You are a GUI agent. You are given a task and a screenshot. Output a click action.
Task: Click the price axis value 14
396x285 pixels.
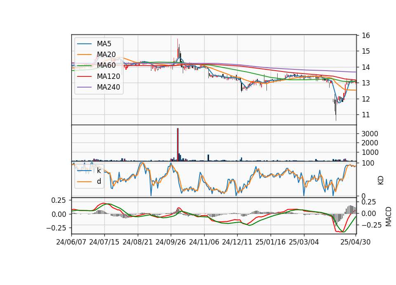(366, 67)
